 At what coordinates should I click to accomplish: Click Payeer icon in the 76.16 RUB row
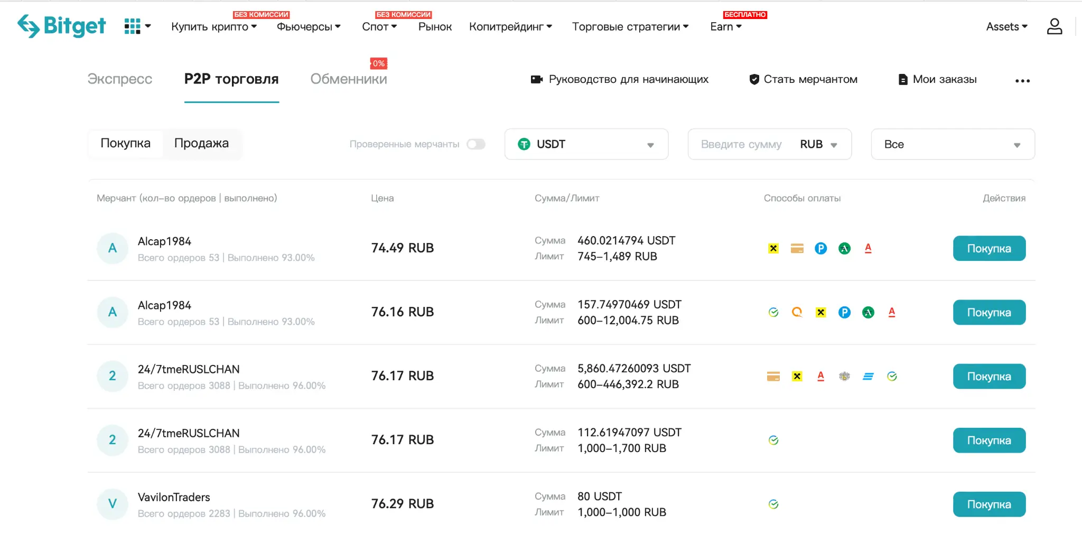pyautogui.click(x=844, y=312)
